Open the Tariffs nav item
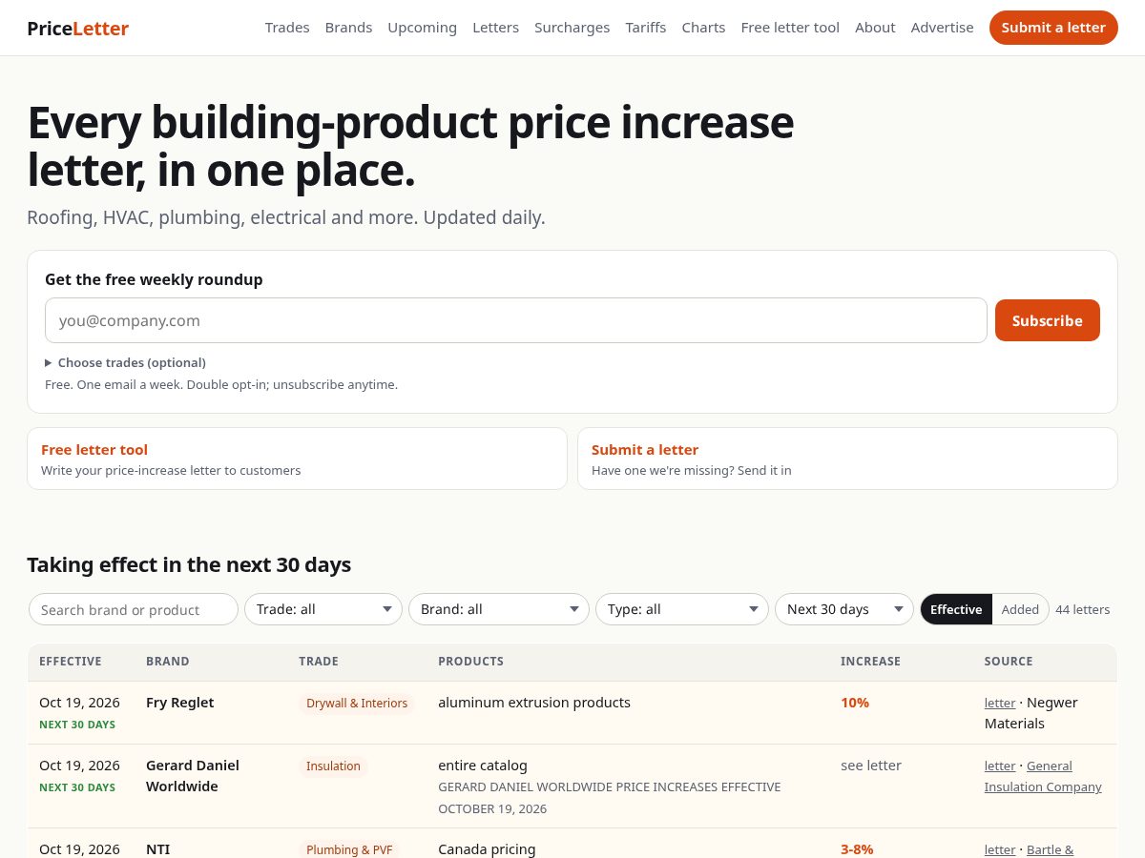The image size is (1145, 858). (646, 28)
